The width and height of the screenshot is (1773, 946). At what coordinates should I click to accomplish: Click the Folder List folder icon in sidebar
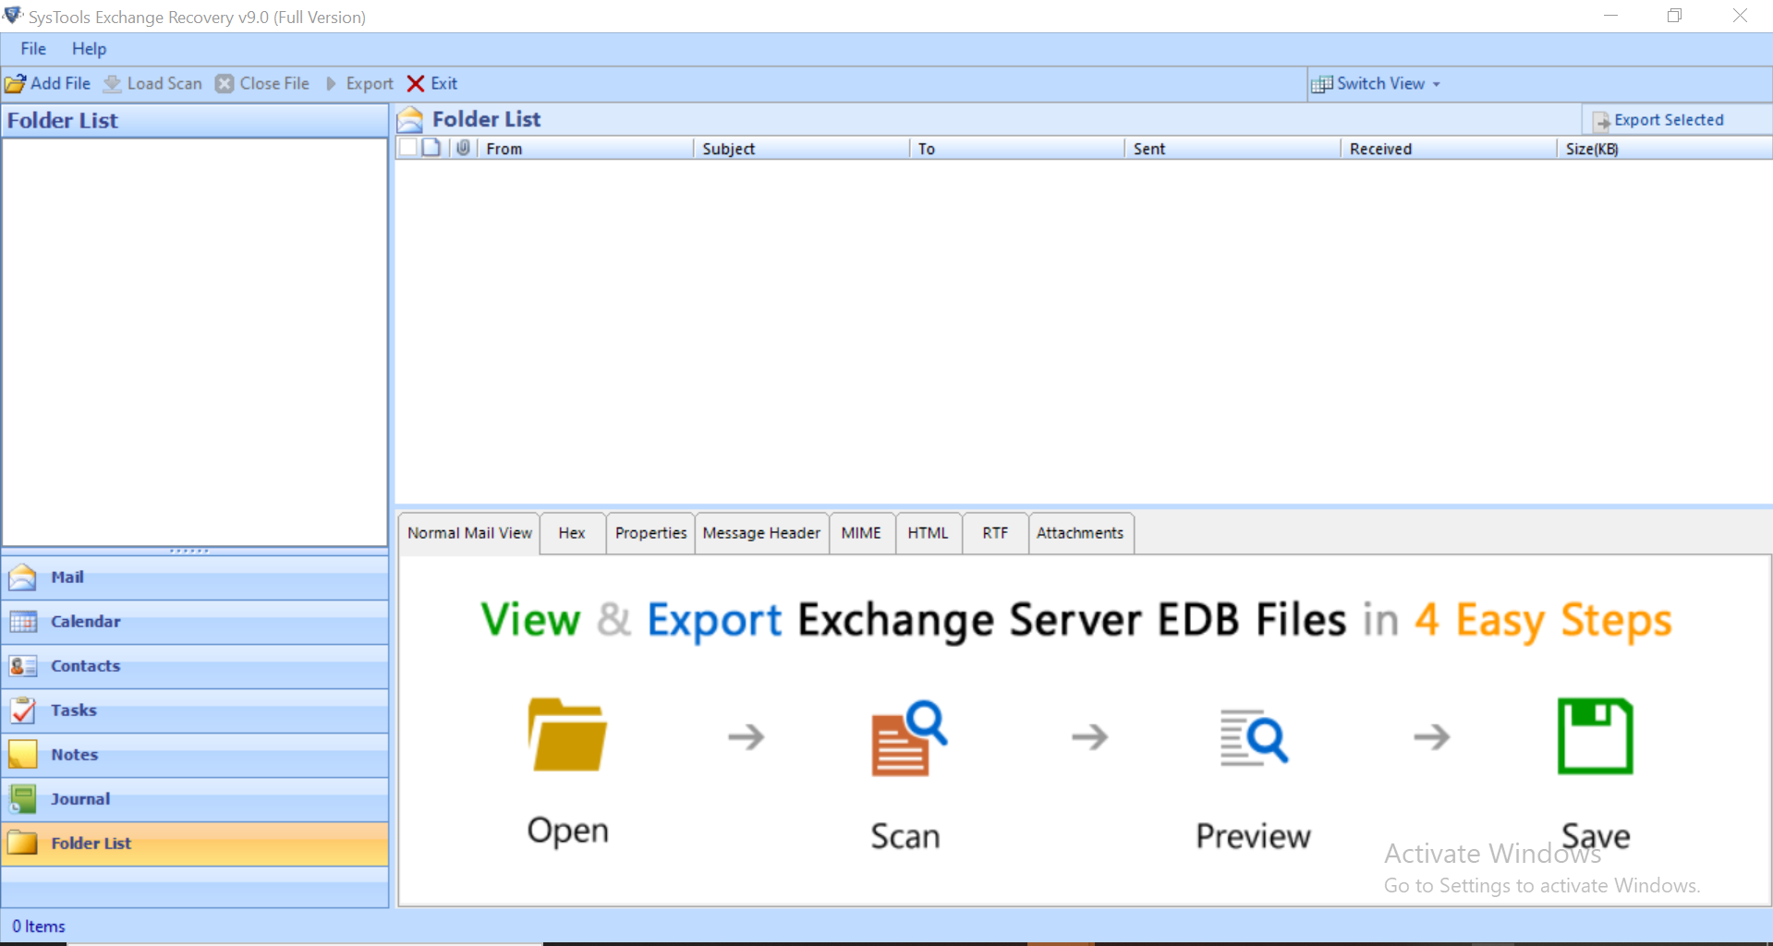pyautogui.click(x=23, y=843)
